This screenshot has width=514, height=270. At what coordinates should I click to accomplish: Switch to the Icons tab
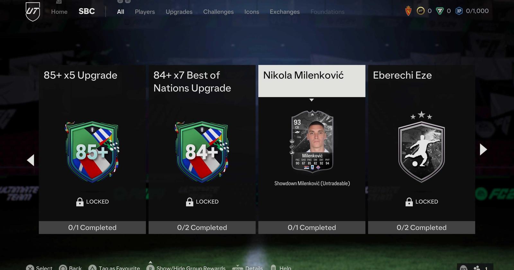pos(252,12)
